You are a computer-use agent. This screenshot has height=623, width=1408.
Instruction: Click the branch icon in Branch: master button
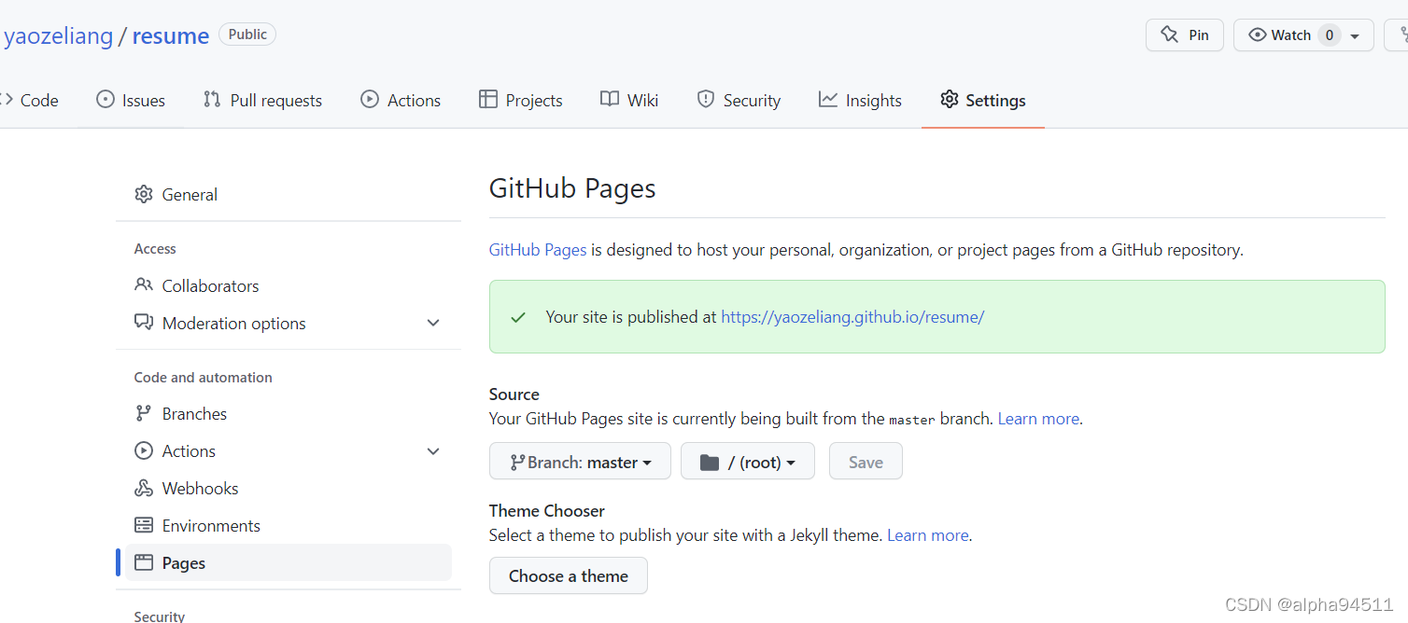click(x=516, y=462)
